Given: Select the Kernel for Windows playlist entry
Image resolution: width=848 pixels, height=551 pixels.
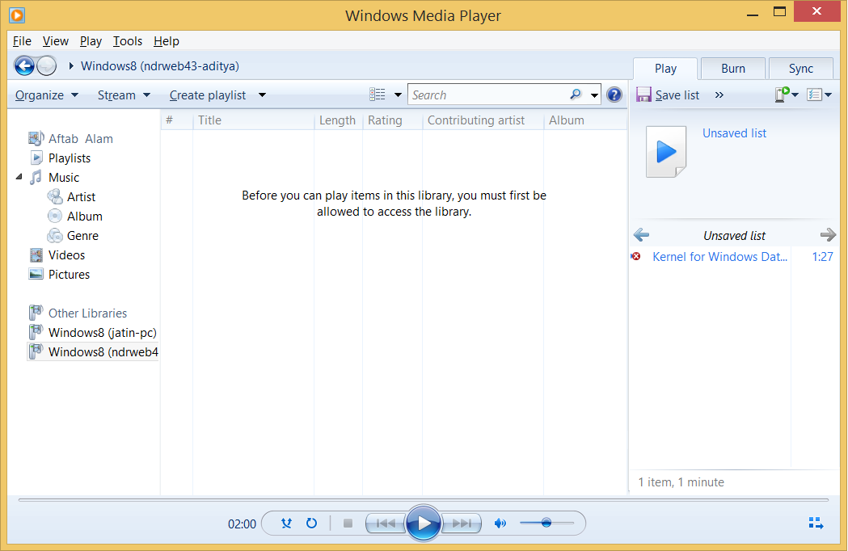Looking at the screenshot, I should tap(719, 256).
